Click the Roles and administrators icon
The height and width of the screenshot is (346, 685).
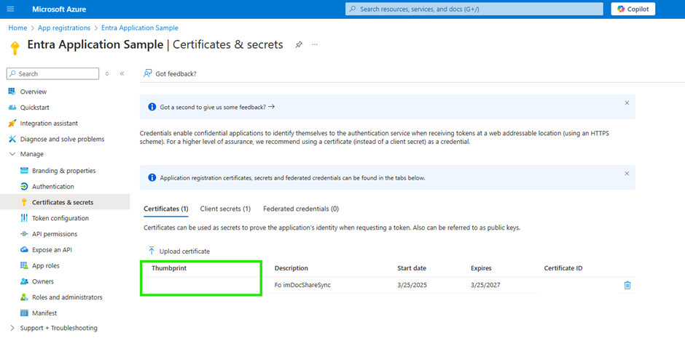[24, 297]
